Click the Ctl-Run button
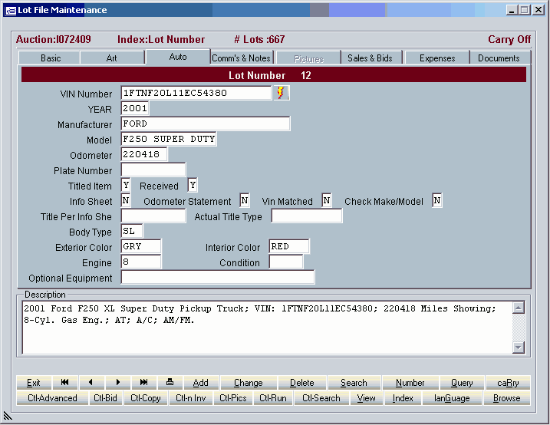This screenshot has width=550, height=425. (x=273, y=398)
